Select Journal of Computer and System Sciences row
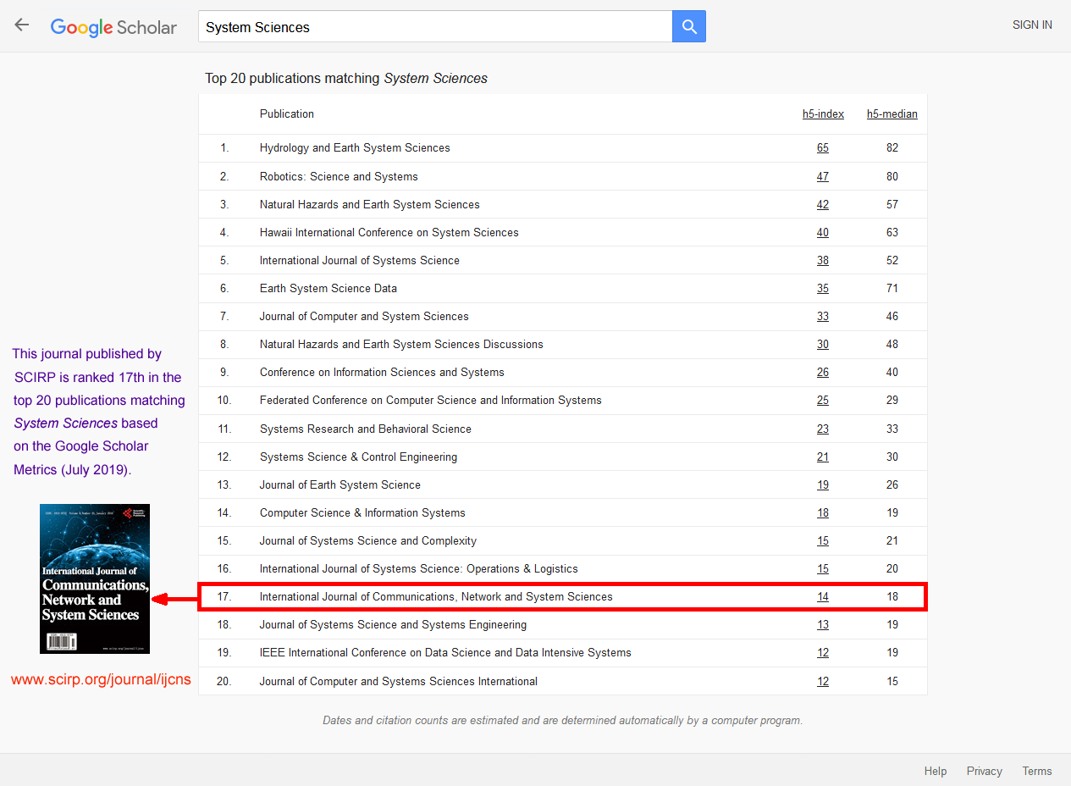The height and width of the screenshot is (786, 1071). (x=364, y=317)
